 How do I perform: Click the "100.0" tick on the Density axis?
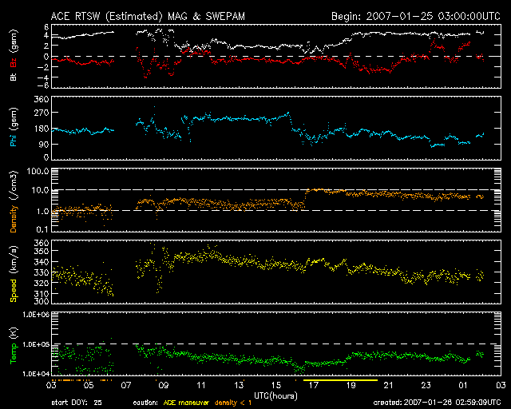[x=38, y=171]
